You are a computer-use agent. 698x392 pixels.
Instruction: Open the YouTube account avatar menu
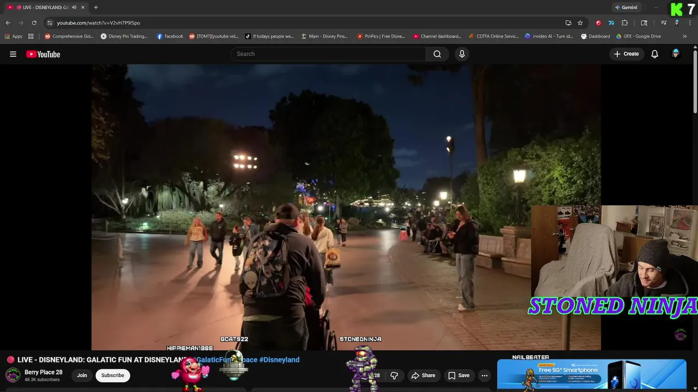coord(676,54)
